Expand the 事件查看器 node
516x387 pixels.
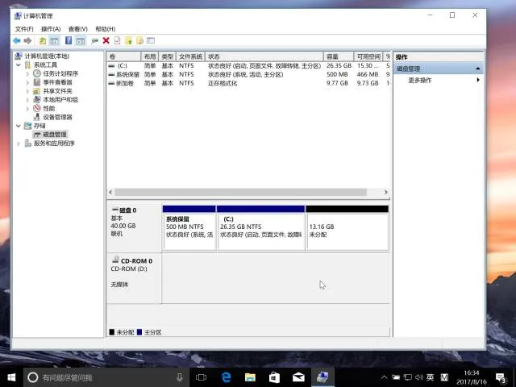coord(27,82)
